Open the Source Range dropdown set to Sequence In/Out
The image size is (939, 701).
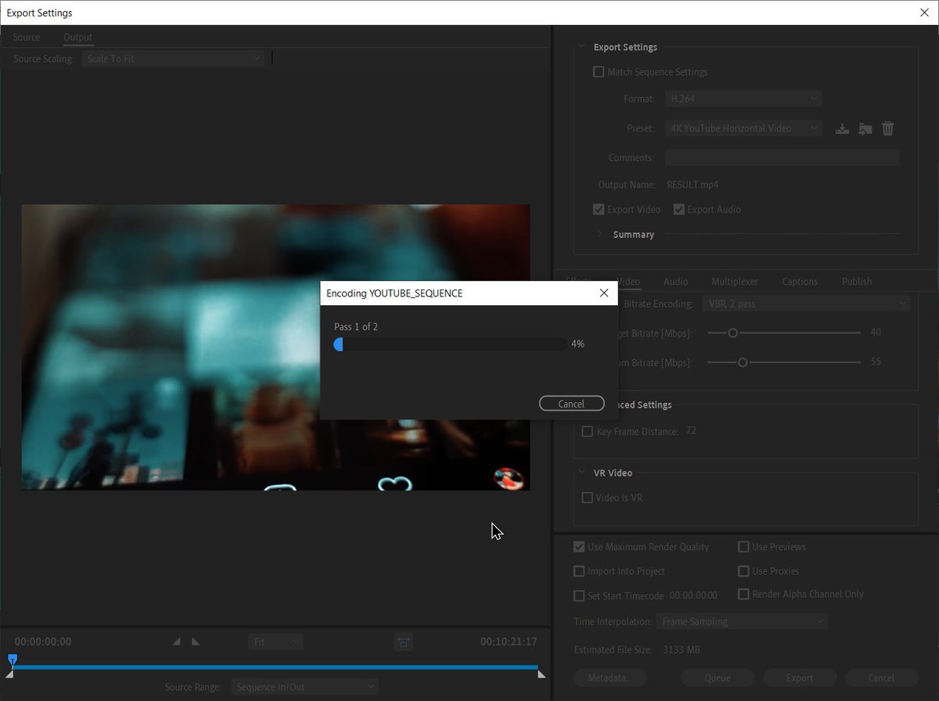304,686
